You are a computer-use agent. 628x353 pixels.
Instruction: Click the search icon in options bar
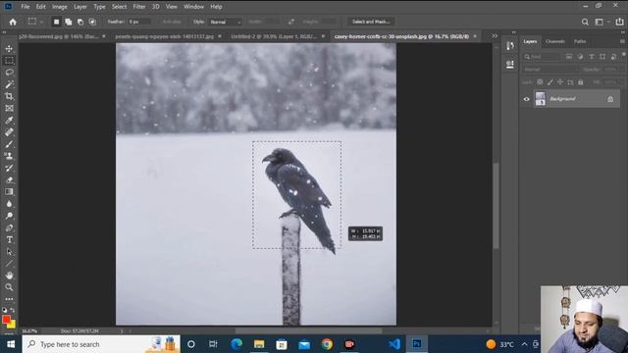(x=585, y=22)
